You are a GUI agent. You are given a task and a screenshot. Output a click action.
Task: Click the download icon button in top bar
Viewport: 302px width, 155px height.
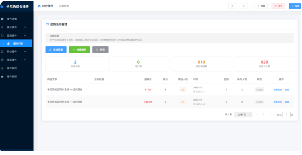244,6
